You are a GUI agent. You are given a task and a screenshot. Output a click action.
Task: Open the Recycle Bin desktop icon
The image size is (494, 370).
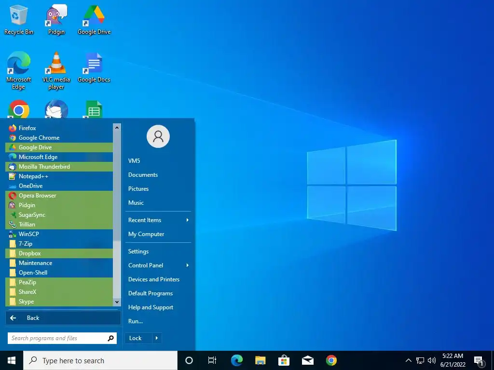click(x=19, y=19)
